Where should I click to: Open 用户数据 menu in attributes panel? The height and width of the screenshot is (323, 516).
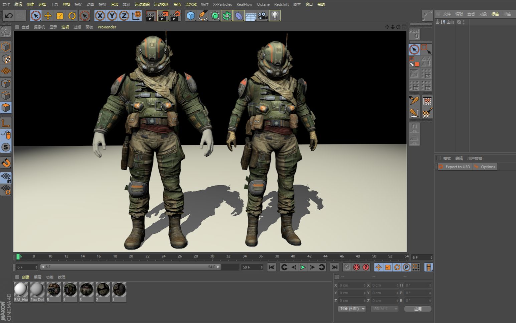(x=475, y=158)
